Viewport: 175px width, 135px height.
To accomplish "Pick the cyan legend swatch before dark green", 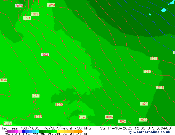I will [x=38, y=131].
